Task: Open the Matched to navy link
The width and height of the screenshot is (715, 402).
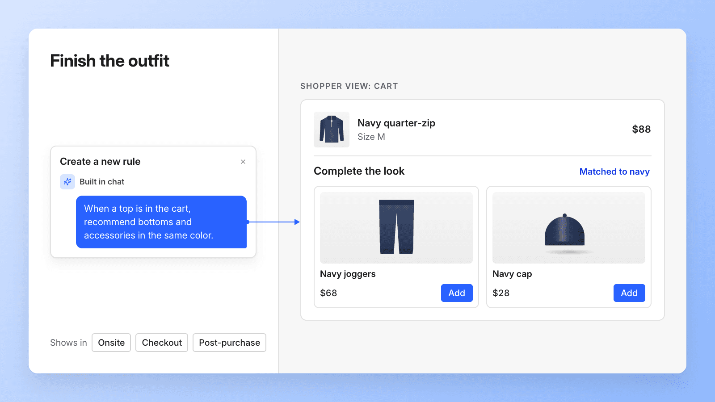Action: pyautogui.click(x=614, y=172)
